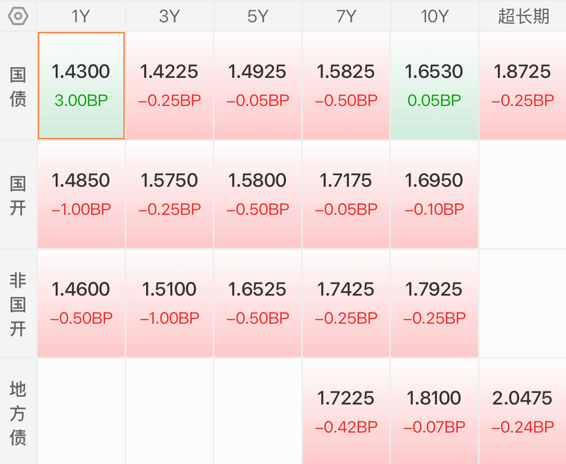Open the 国开 10Y cell showing 1.6950
The width and height of the screenshot is (566, 464).
click(434, 195)
